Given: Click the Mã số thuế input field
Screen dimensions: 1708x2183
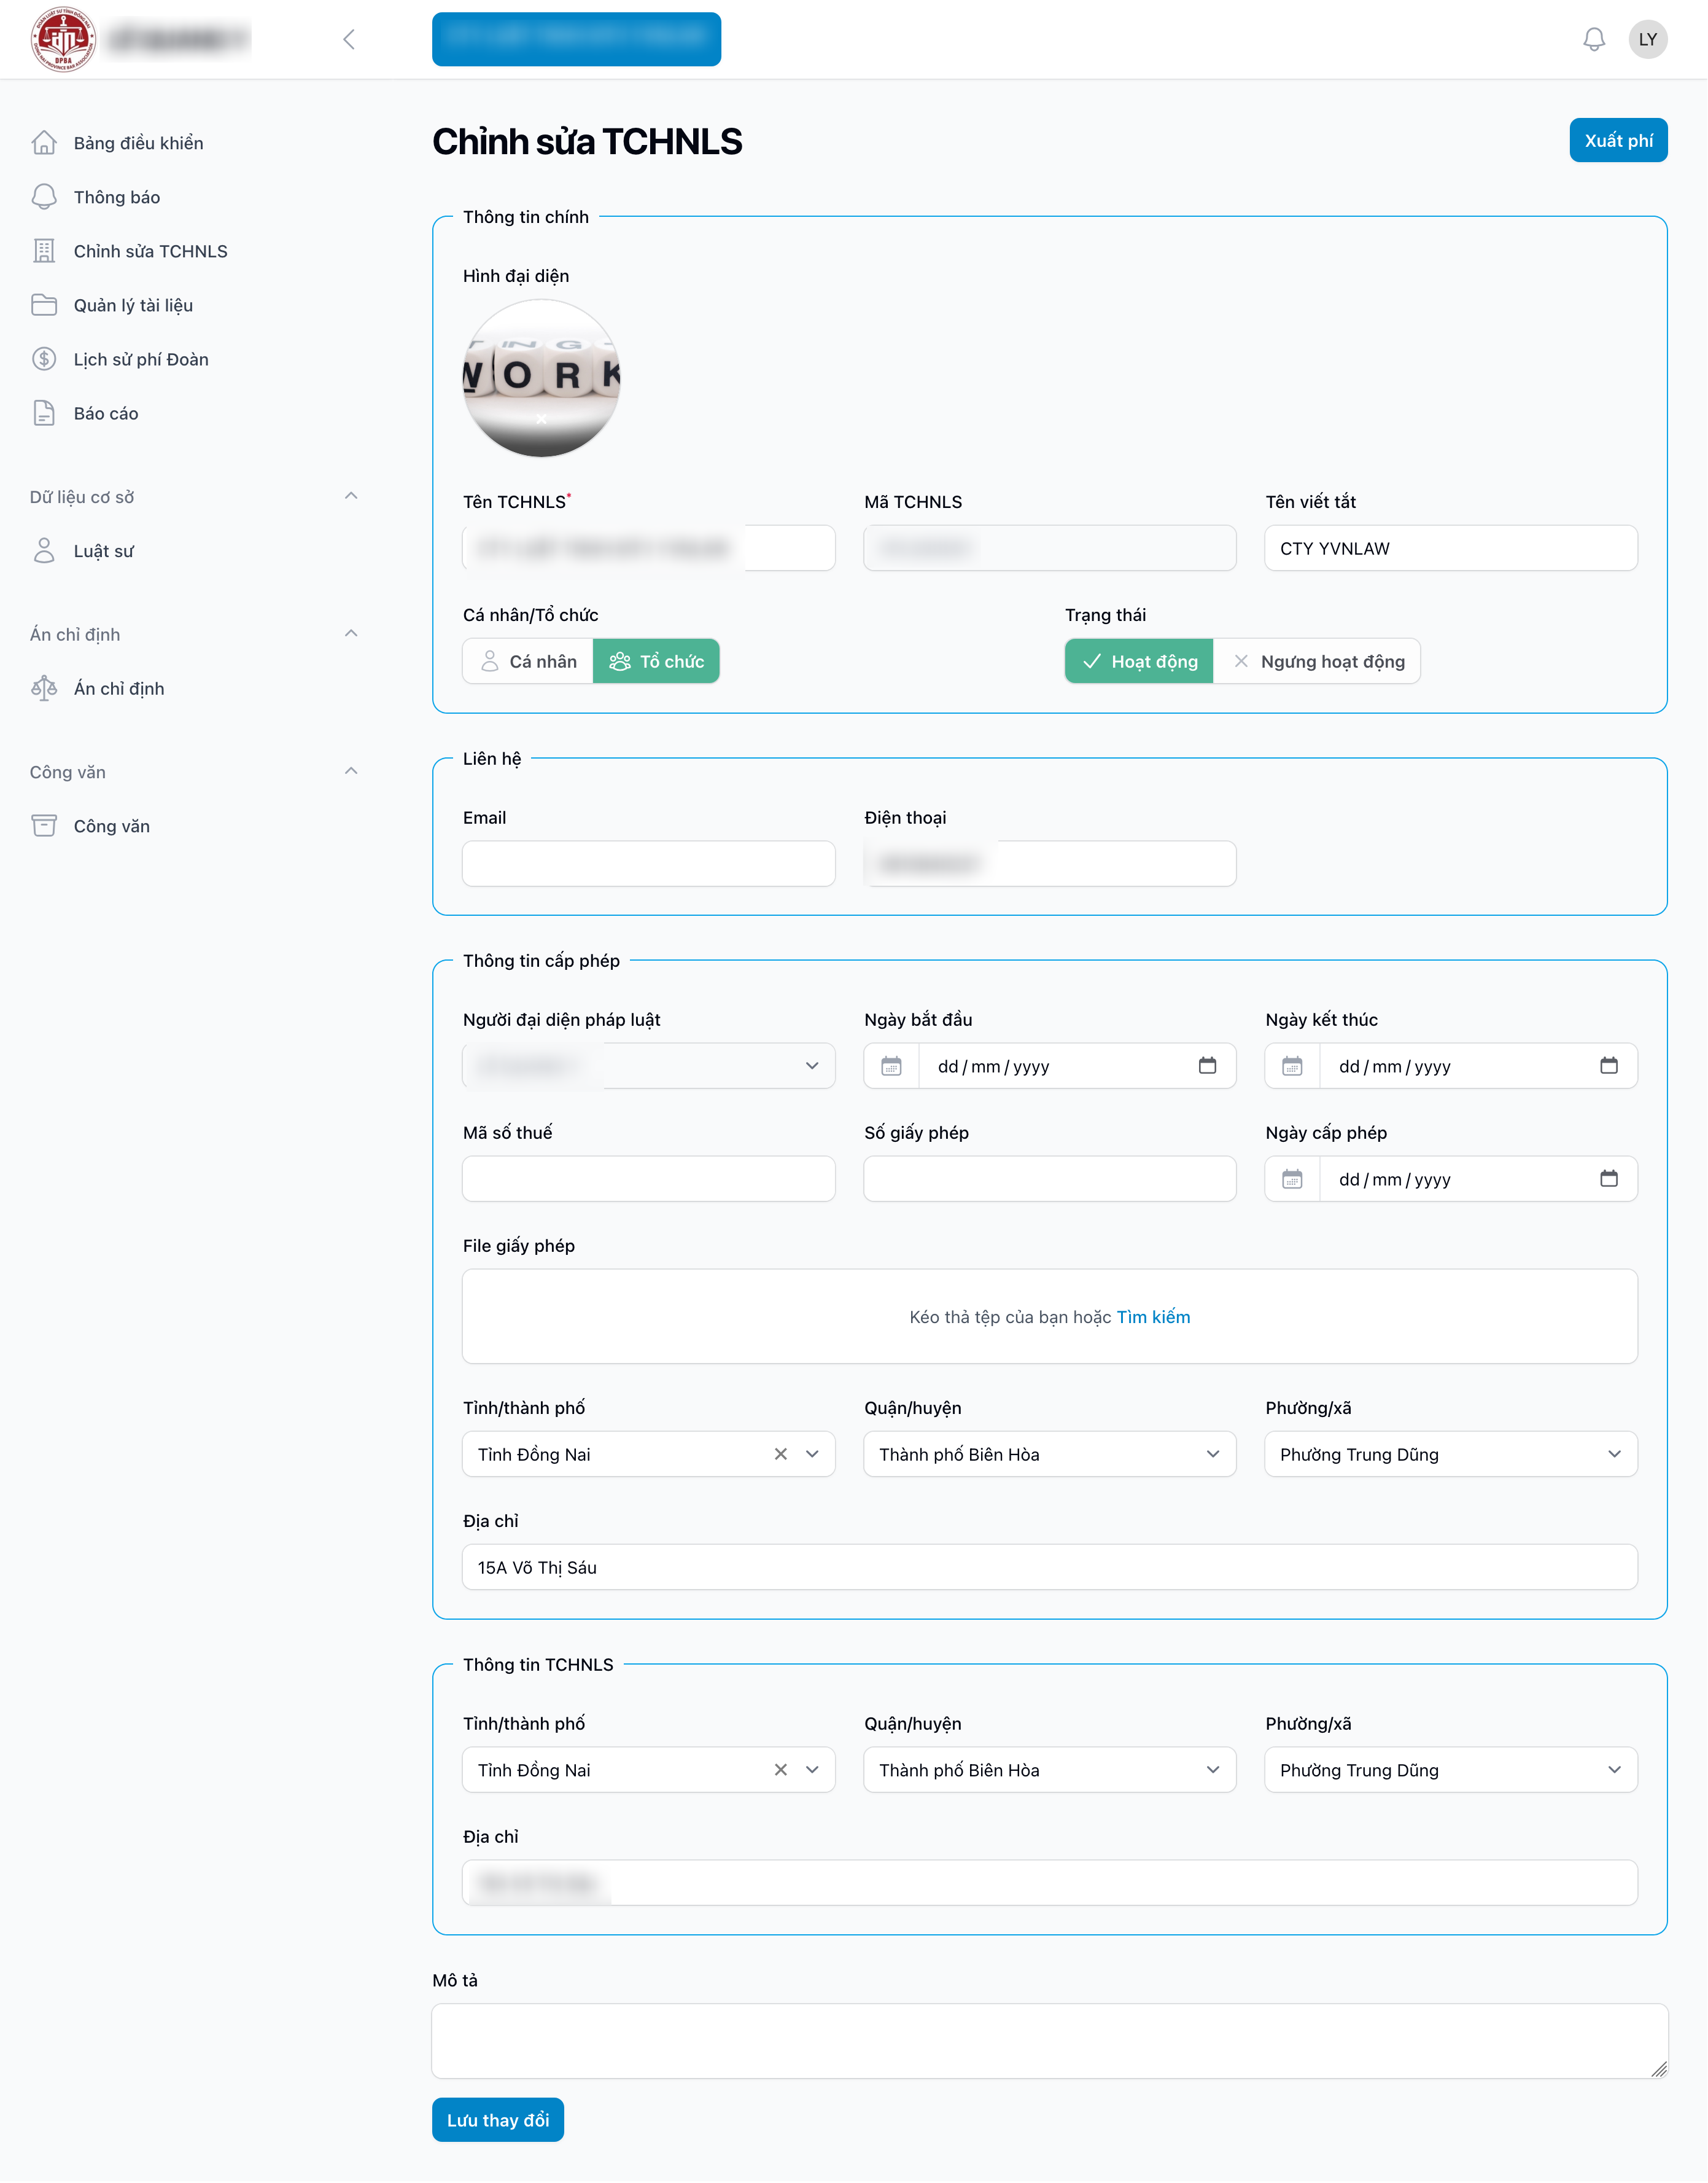Looking at the screenshot, I should (x=648, y=1179).
